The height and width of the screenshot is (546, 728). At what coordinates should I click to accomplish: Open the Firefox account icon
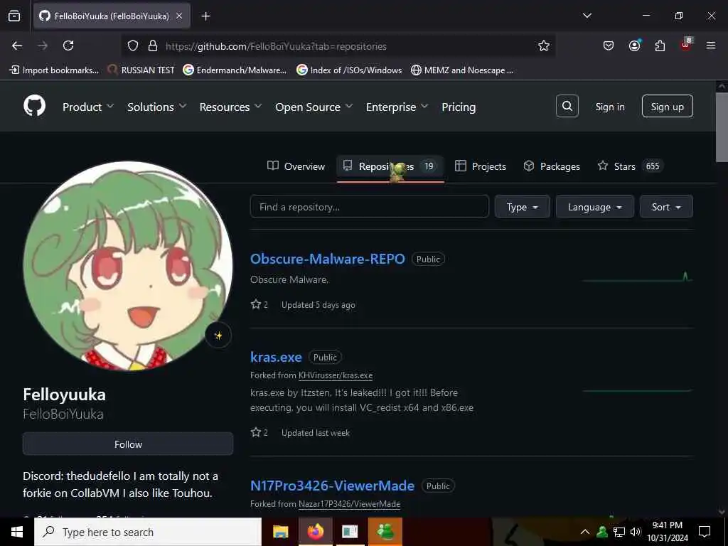coord(634,45)
